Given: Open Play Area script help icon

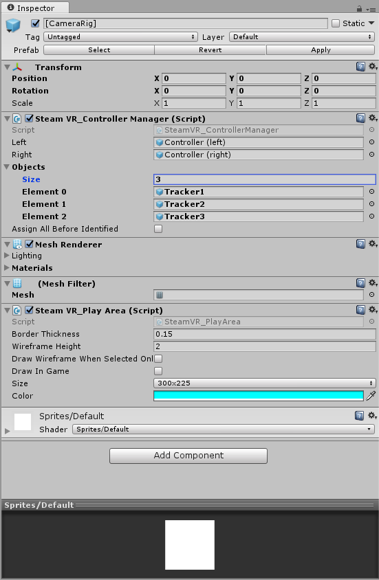Looking at the screenshot, I should click(x=360, y=310).
